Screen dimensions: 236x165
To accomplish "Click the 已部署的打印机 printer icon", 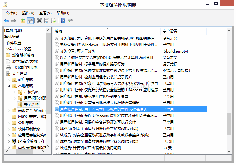I will [8, 68].
